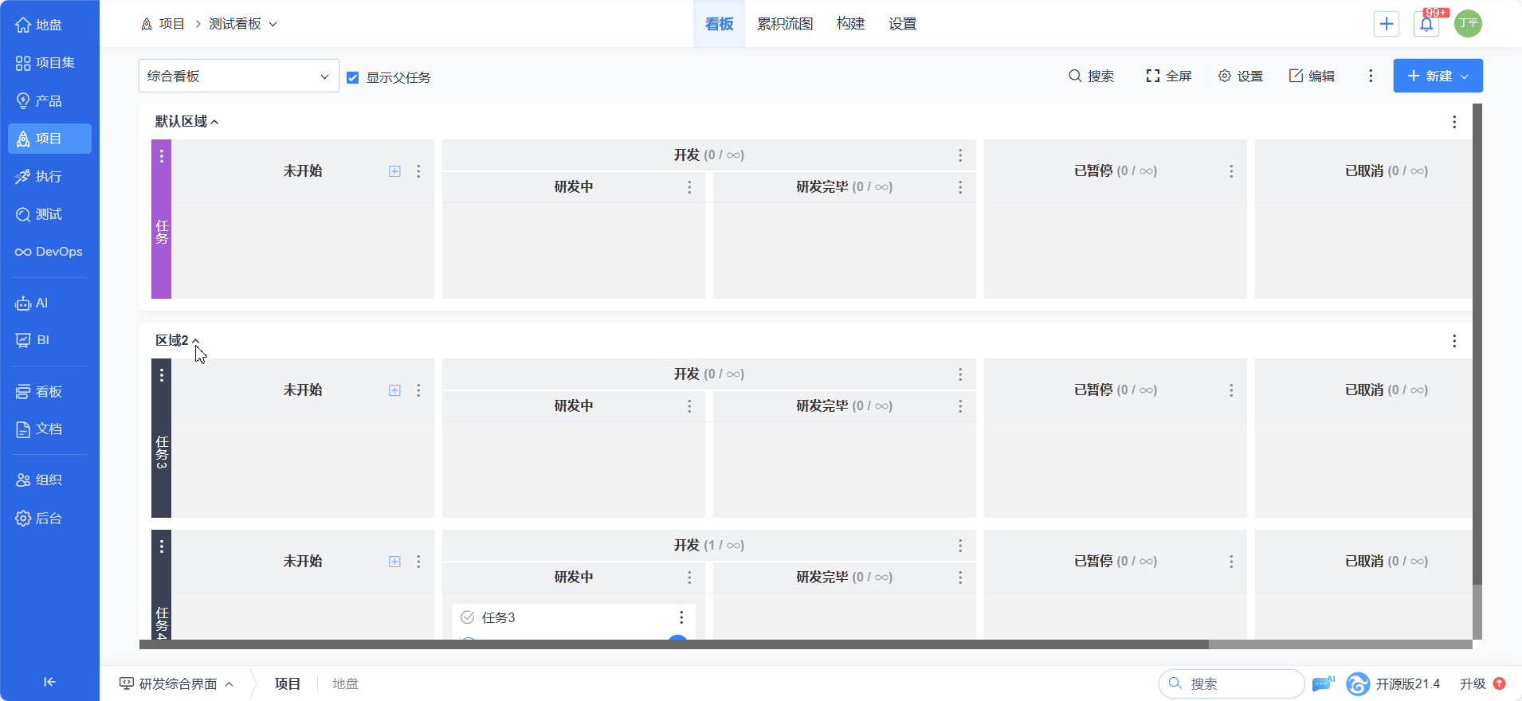The width and height of the screenshot is (1522, 701).
Task: Open DevOps in the sidebar
Action: [49, 252]
